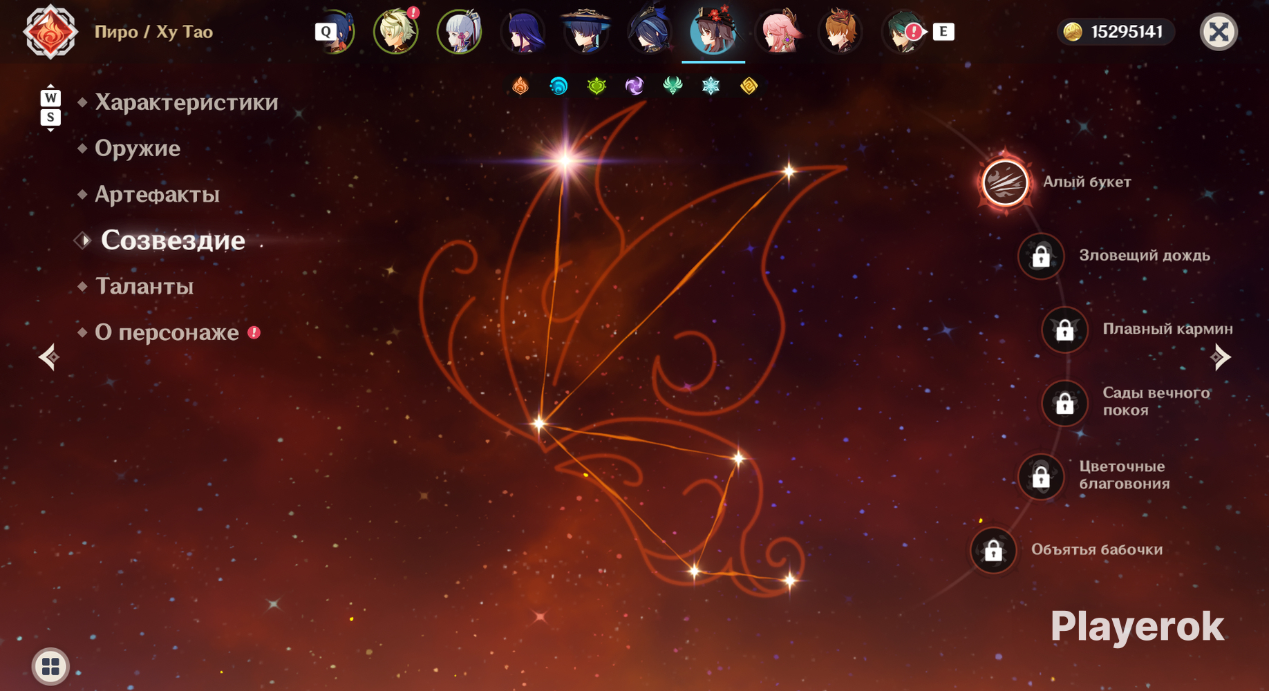Open the locked Объятья бабочки constellation icon
The height and width of the screenshot is (691, 1269).
click(x=993, y=550)
